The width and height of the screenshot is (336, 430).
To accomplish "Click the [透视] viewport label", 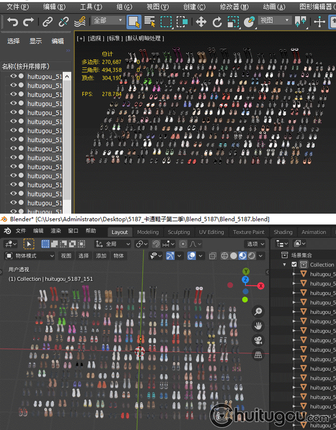I will tap(96, 39).
